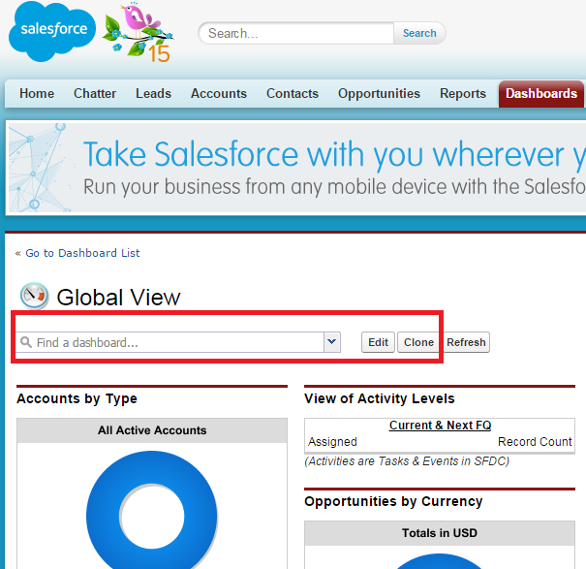Navigate to the Opportunities tab

[x=379, y=94]
